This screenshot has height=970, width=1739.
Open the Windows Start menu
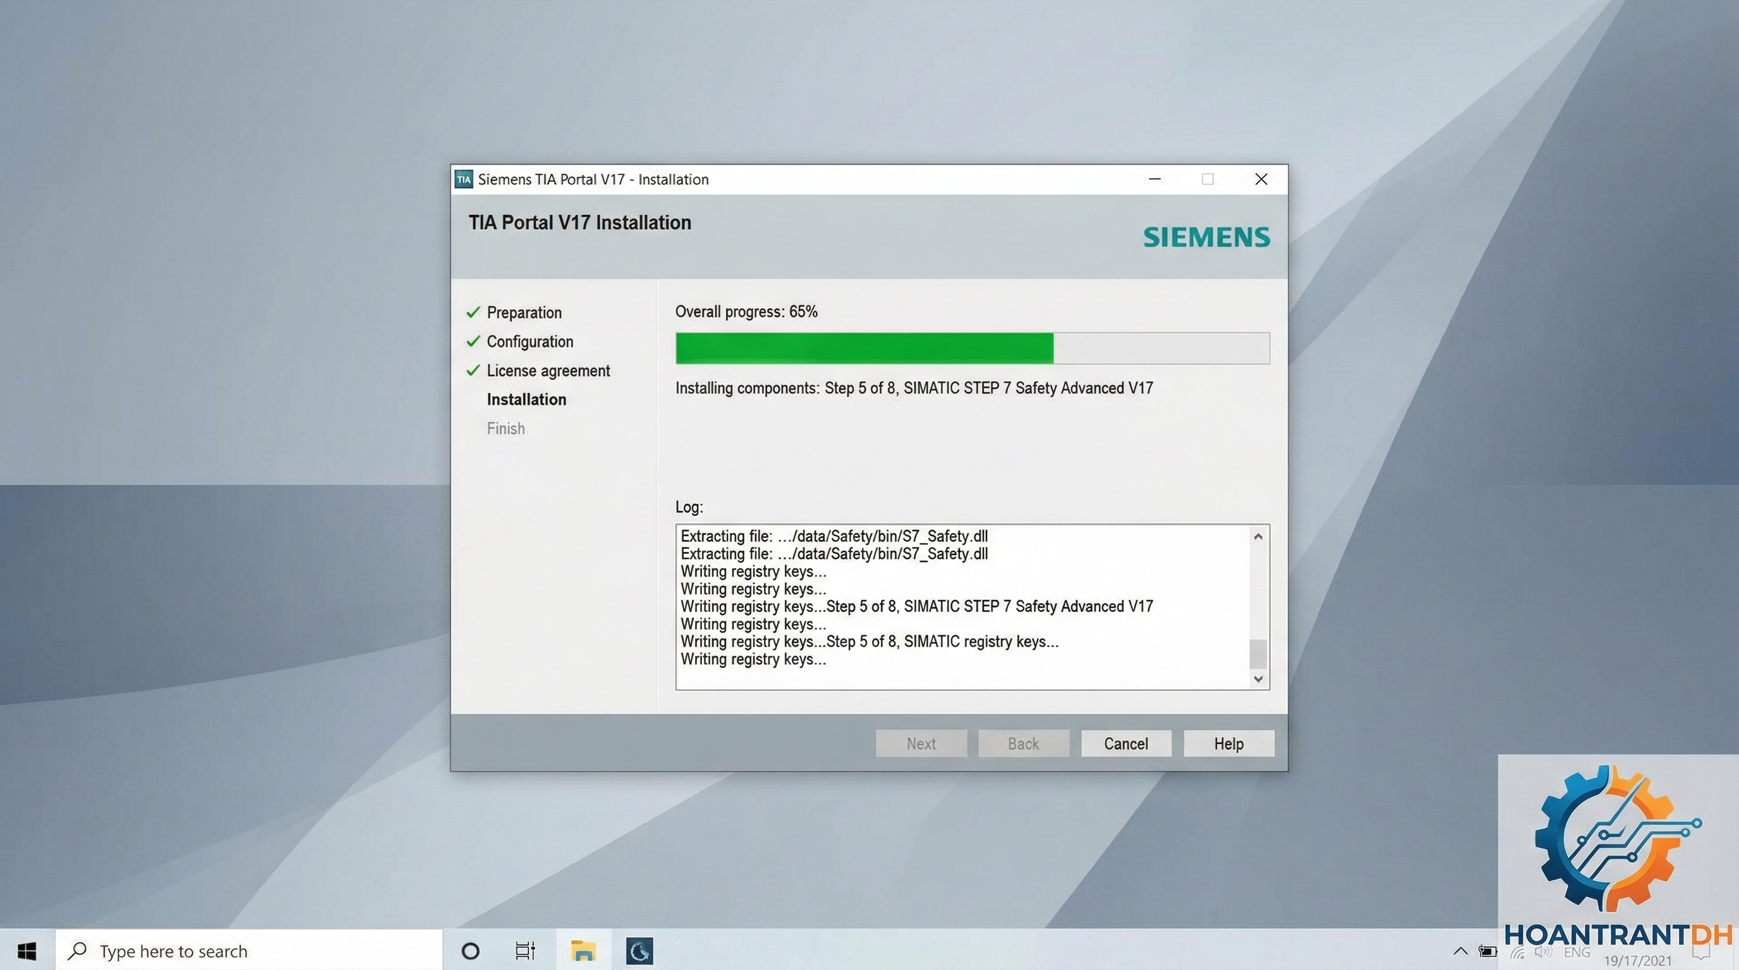(x=27, y=951)
